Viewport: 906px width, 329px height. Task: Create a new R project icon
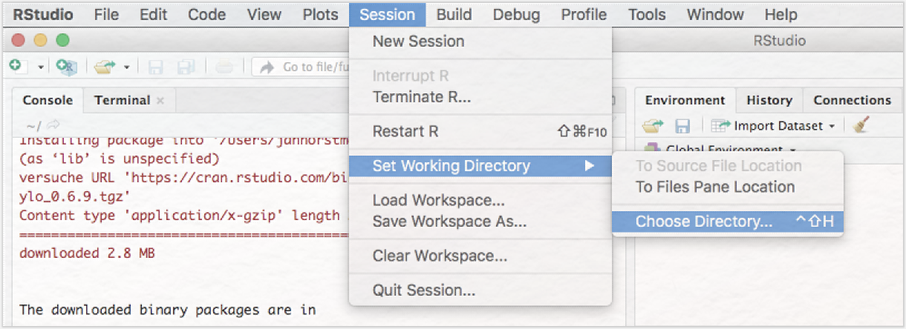(67, 67)
